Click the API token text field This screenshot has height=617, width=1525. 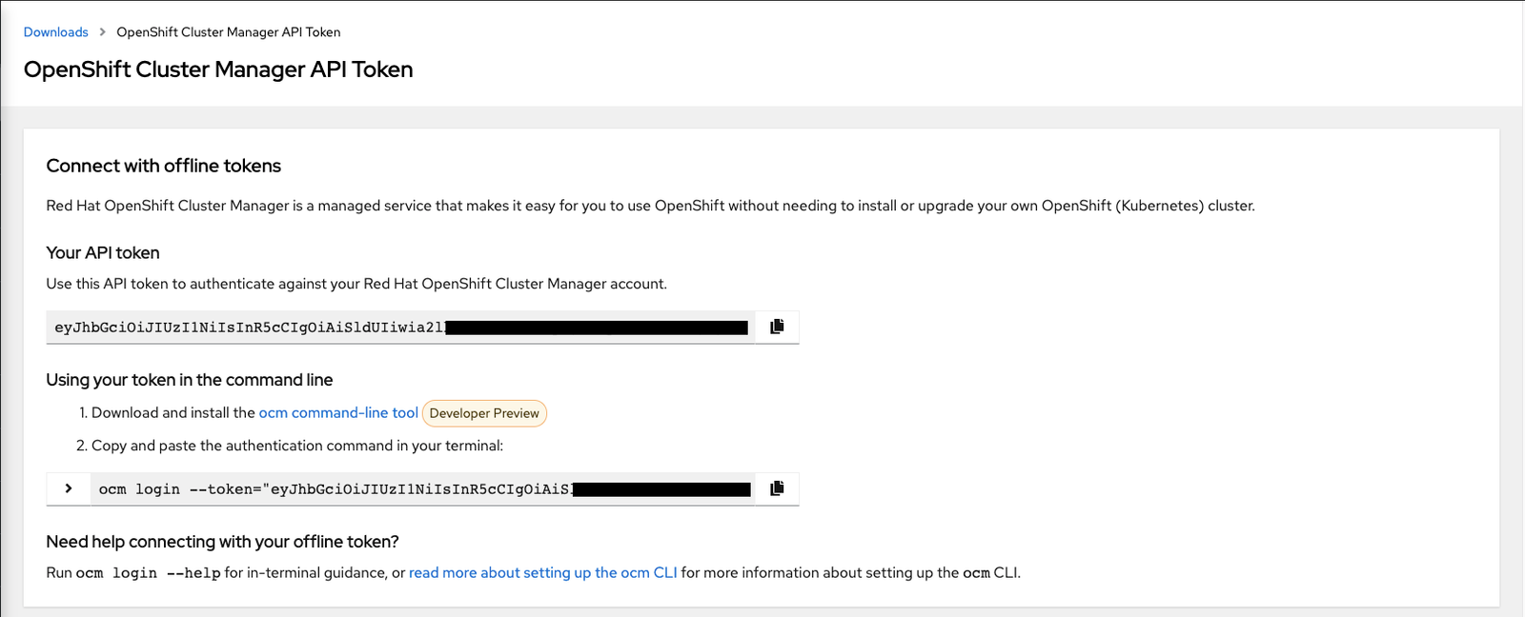(401, 328)
